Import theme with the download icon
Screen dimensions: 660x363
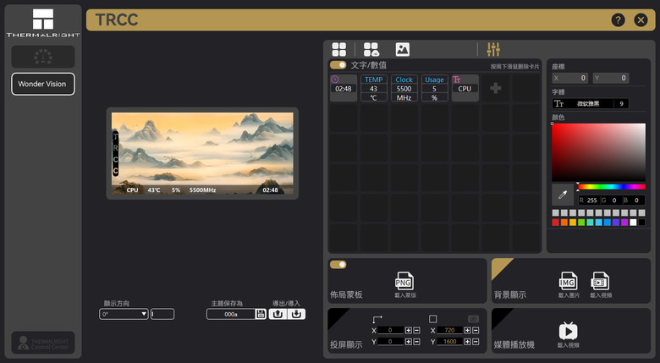click(296, 314)
